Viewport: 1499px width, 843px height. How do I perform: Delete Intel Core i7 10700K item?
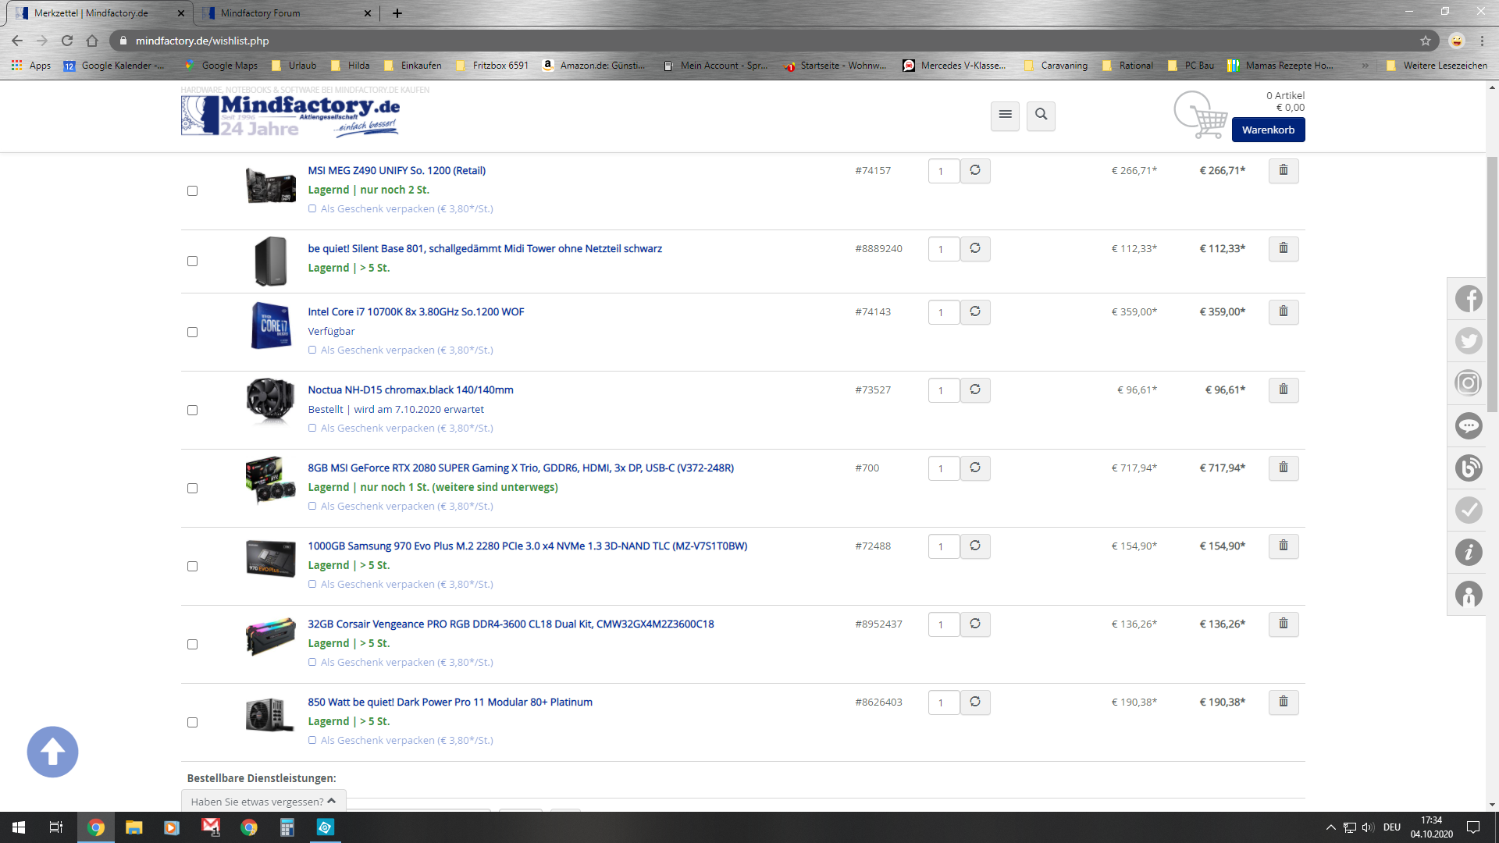click(1283, 311)
